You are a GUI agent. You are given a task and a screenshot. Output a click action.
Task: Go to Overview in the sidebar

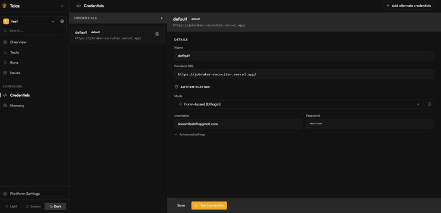18,42
